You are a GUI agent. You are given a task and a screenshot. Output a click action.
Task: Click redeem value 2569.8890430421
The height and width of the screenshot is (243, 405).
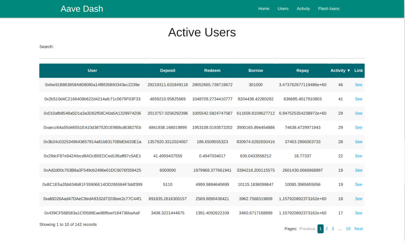(x=212, y=199)
